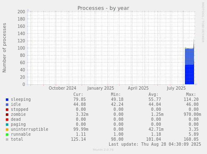The image size is (207, 154).
Task: Click the 60 y-axis tick label
Action: (x=22, y=63)
